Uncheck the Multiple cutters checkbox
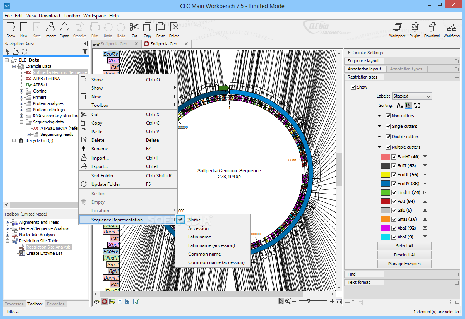465x319 pixels. click(x=388, y=147)
